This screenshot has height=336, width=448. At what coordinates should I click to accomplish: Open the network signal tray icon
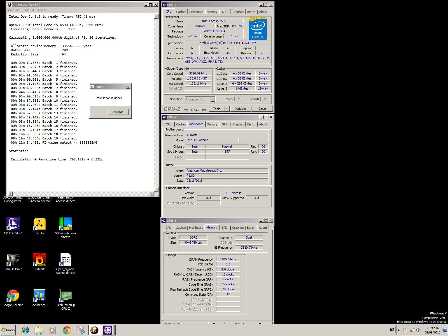tap(412, 330)
